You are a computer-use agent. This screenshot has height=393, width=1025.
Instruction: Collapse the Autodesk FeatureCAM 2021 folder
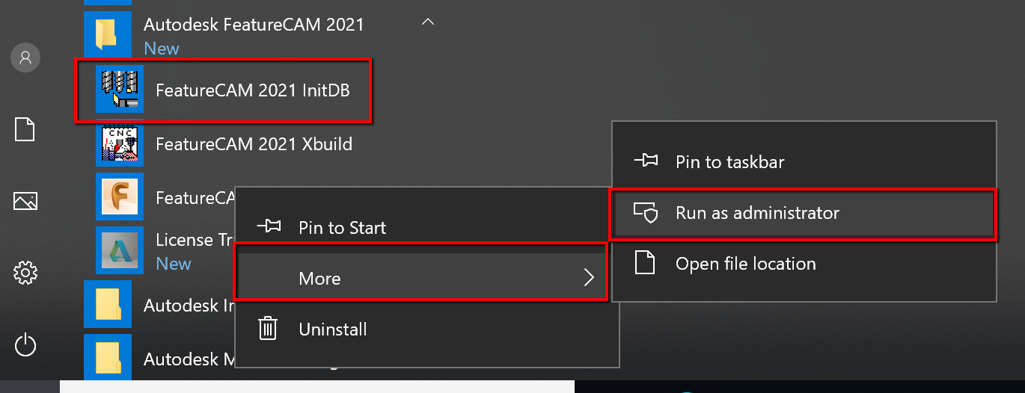428,23
